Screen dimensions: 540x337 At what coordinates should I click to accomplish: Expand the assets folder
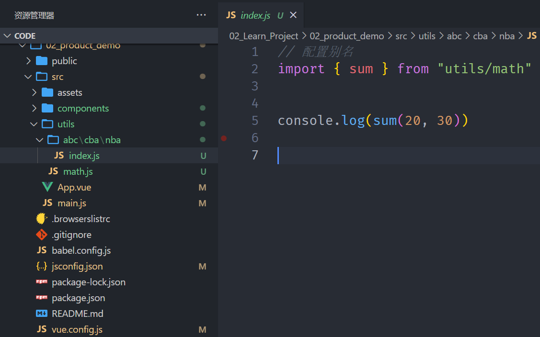pos(34,92)
